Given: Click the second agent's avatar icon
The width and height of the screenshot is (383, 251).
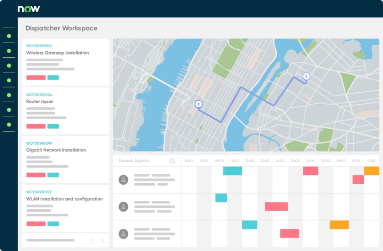Looking at the screenshot, I should click(x=124, y=206).
